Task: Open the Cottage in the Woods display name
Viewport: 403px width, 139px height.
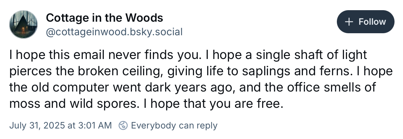Action: click(x=104, y=18)
